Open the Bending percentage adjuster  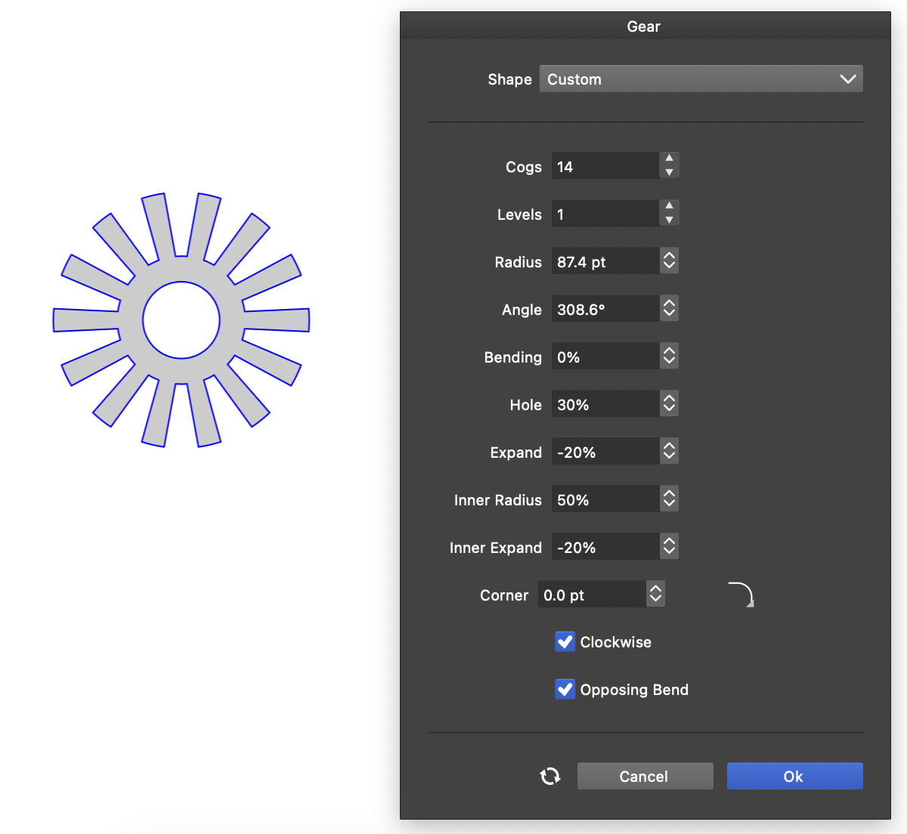point(669,357)
